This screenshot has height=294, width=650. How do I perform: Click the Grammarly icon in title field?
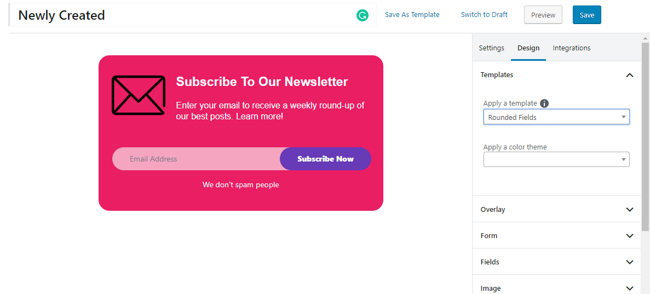point(362,15)
